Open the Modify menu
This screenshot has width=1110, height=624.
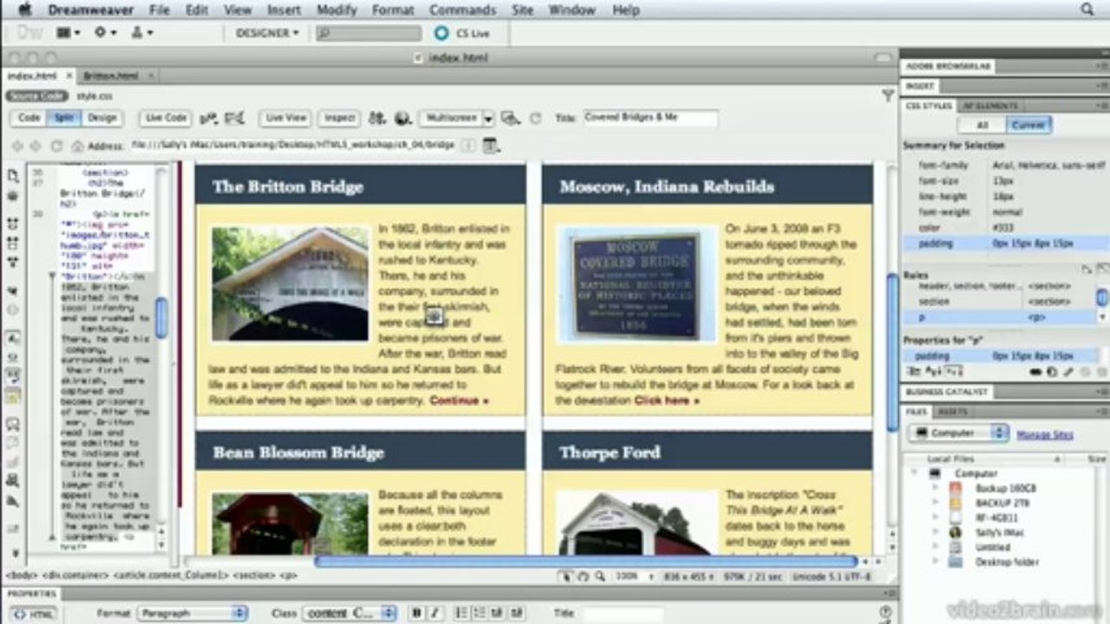pyautogui.click(x=337, y=10)
